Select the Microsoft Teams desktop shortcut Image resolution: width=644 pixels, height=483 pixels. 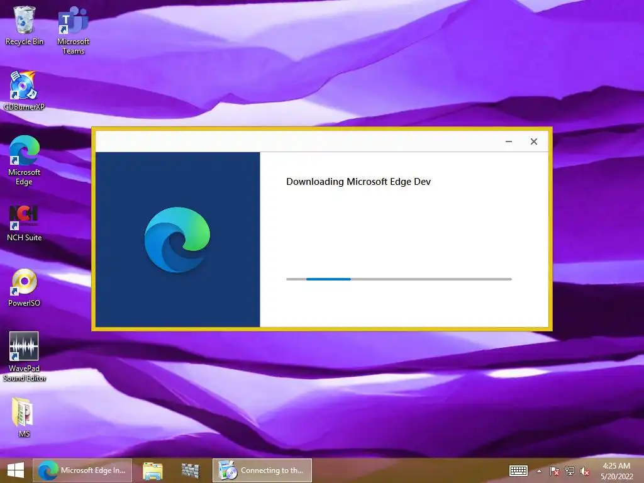73,30
